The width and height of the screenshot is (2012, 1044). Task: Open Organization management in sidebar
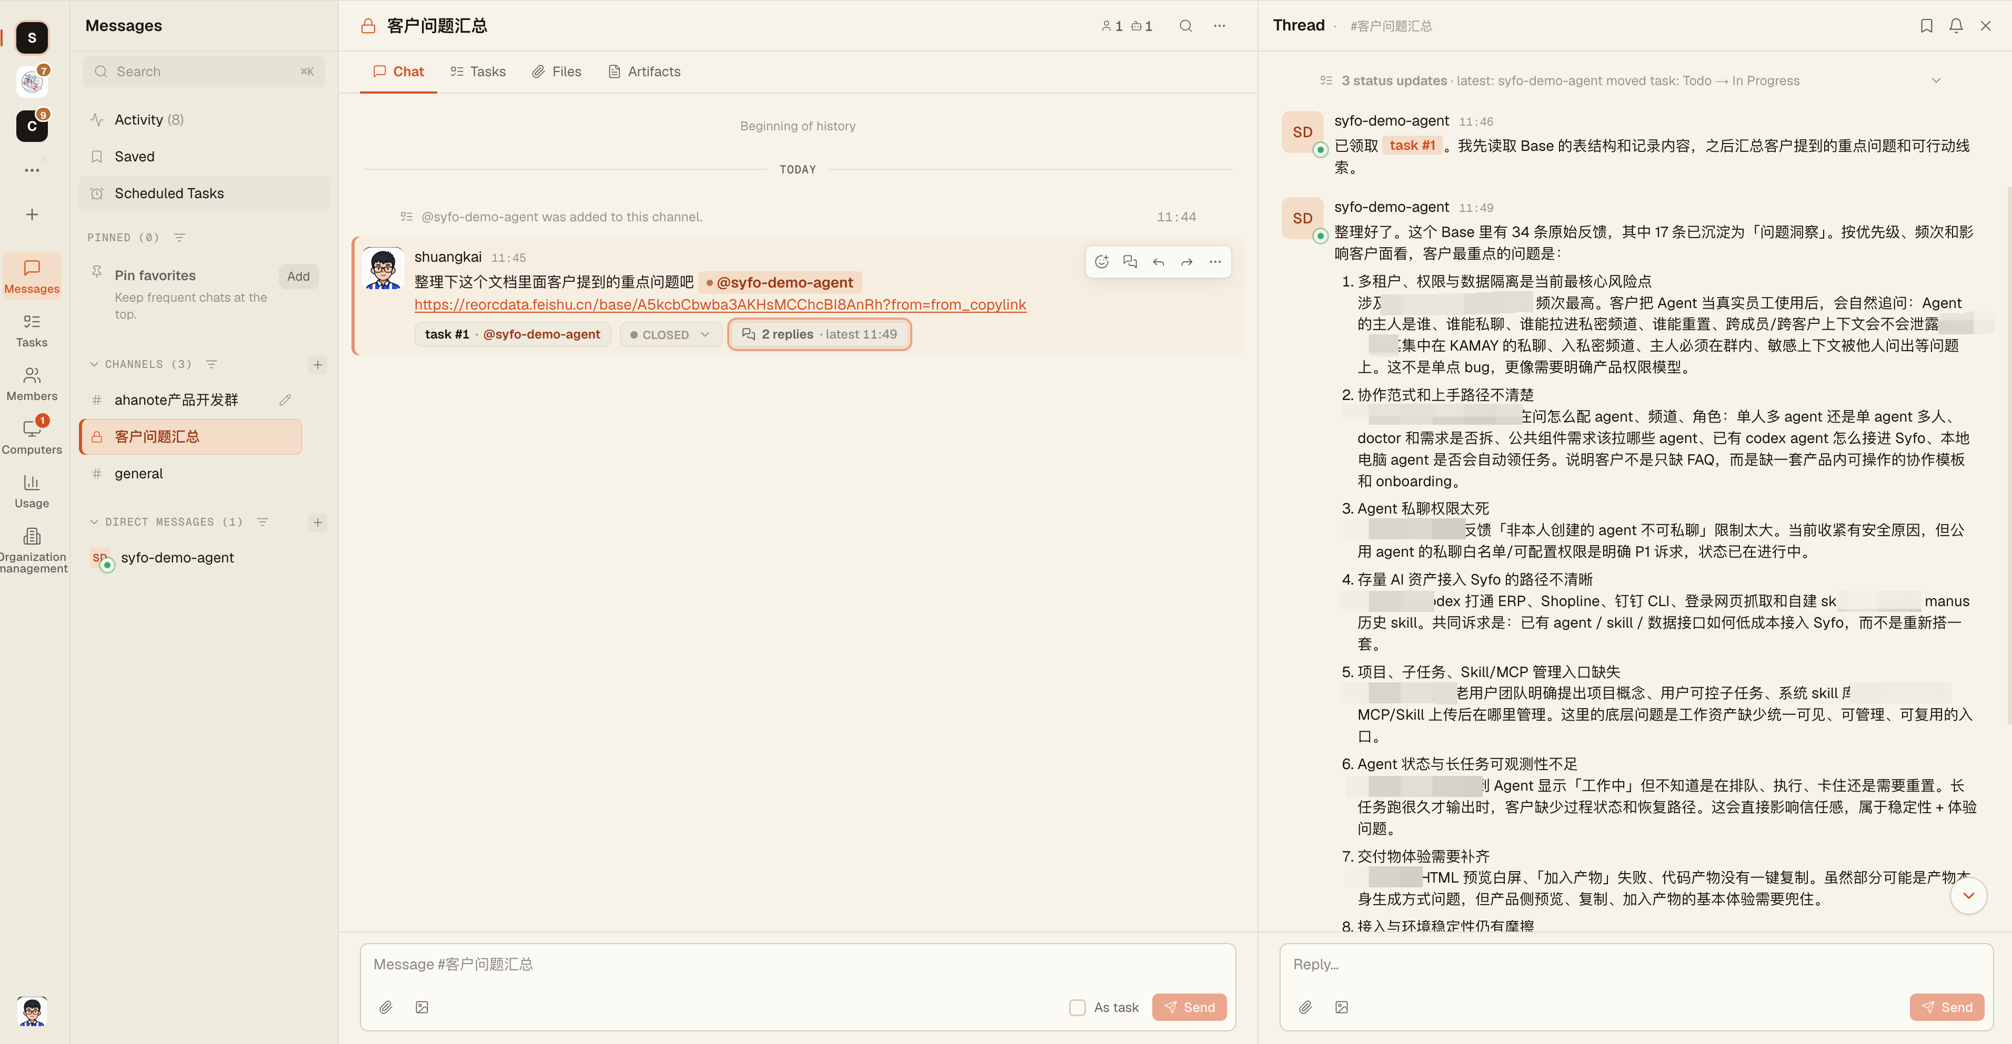pyautogui.click(x=31, y=551)
